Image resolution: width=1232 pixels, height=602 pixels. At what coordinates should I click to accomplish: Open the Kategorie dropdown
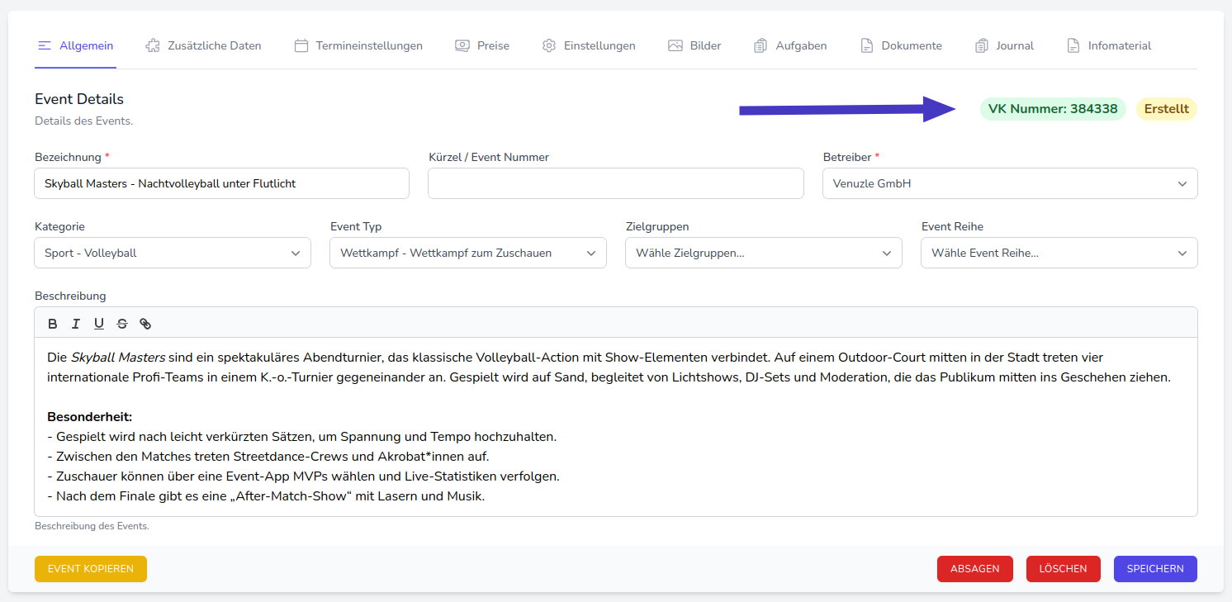173,254
